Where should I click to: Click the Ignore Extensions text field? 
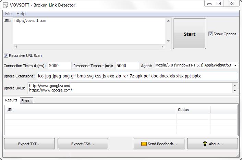coord(137,76)
